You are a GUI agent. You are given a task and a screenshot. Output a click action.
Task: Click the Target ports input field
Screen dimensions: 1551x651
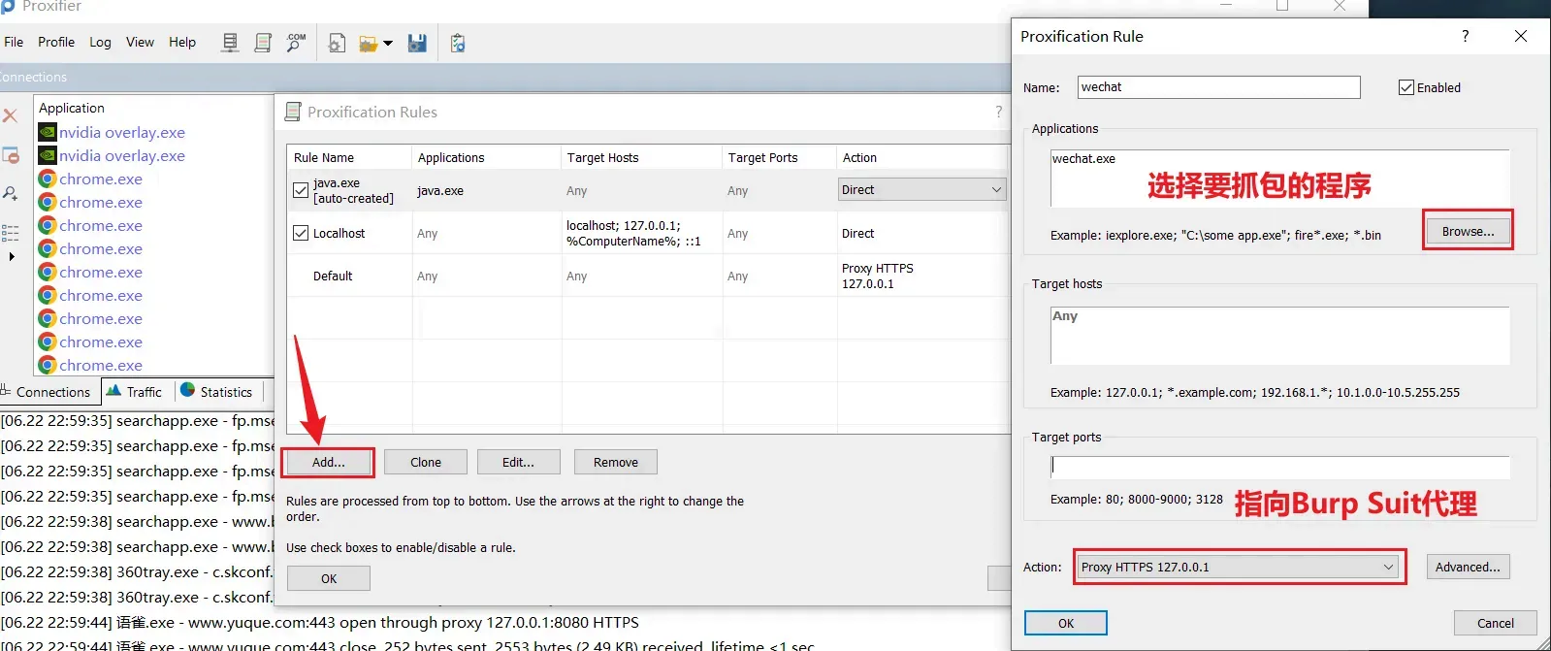coord(1280,468)
